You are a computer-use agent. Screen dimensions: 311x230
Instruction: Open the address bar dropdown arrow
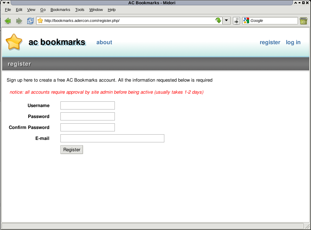point(226,20)
